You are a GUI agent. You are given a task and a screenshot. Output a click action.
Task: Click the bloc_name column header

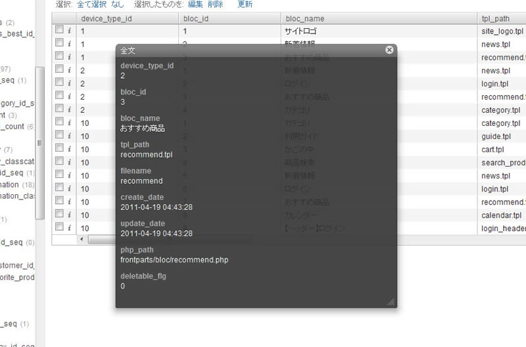point(304,18)
